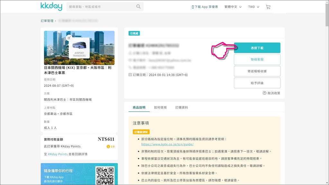This screenshot has height=185, width=329.
Task: Click the product title 日本關西機場 (KIX) 至京都、大阪市區
Action: point(78,70)
